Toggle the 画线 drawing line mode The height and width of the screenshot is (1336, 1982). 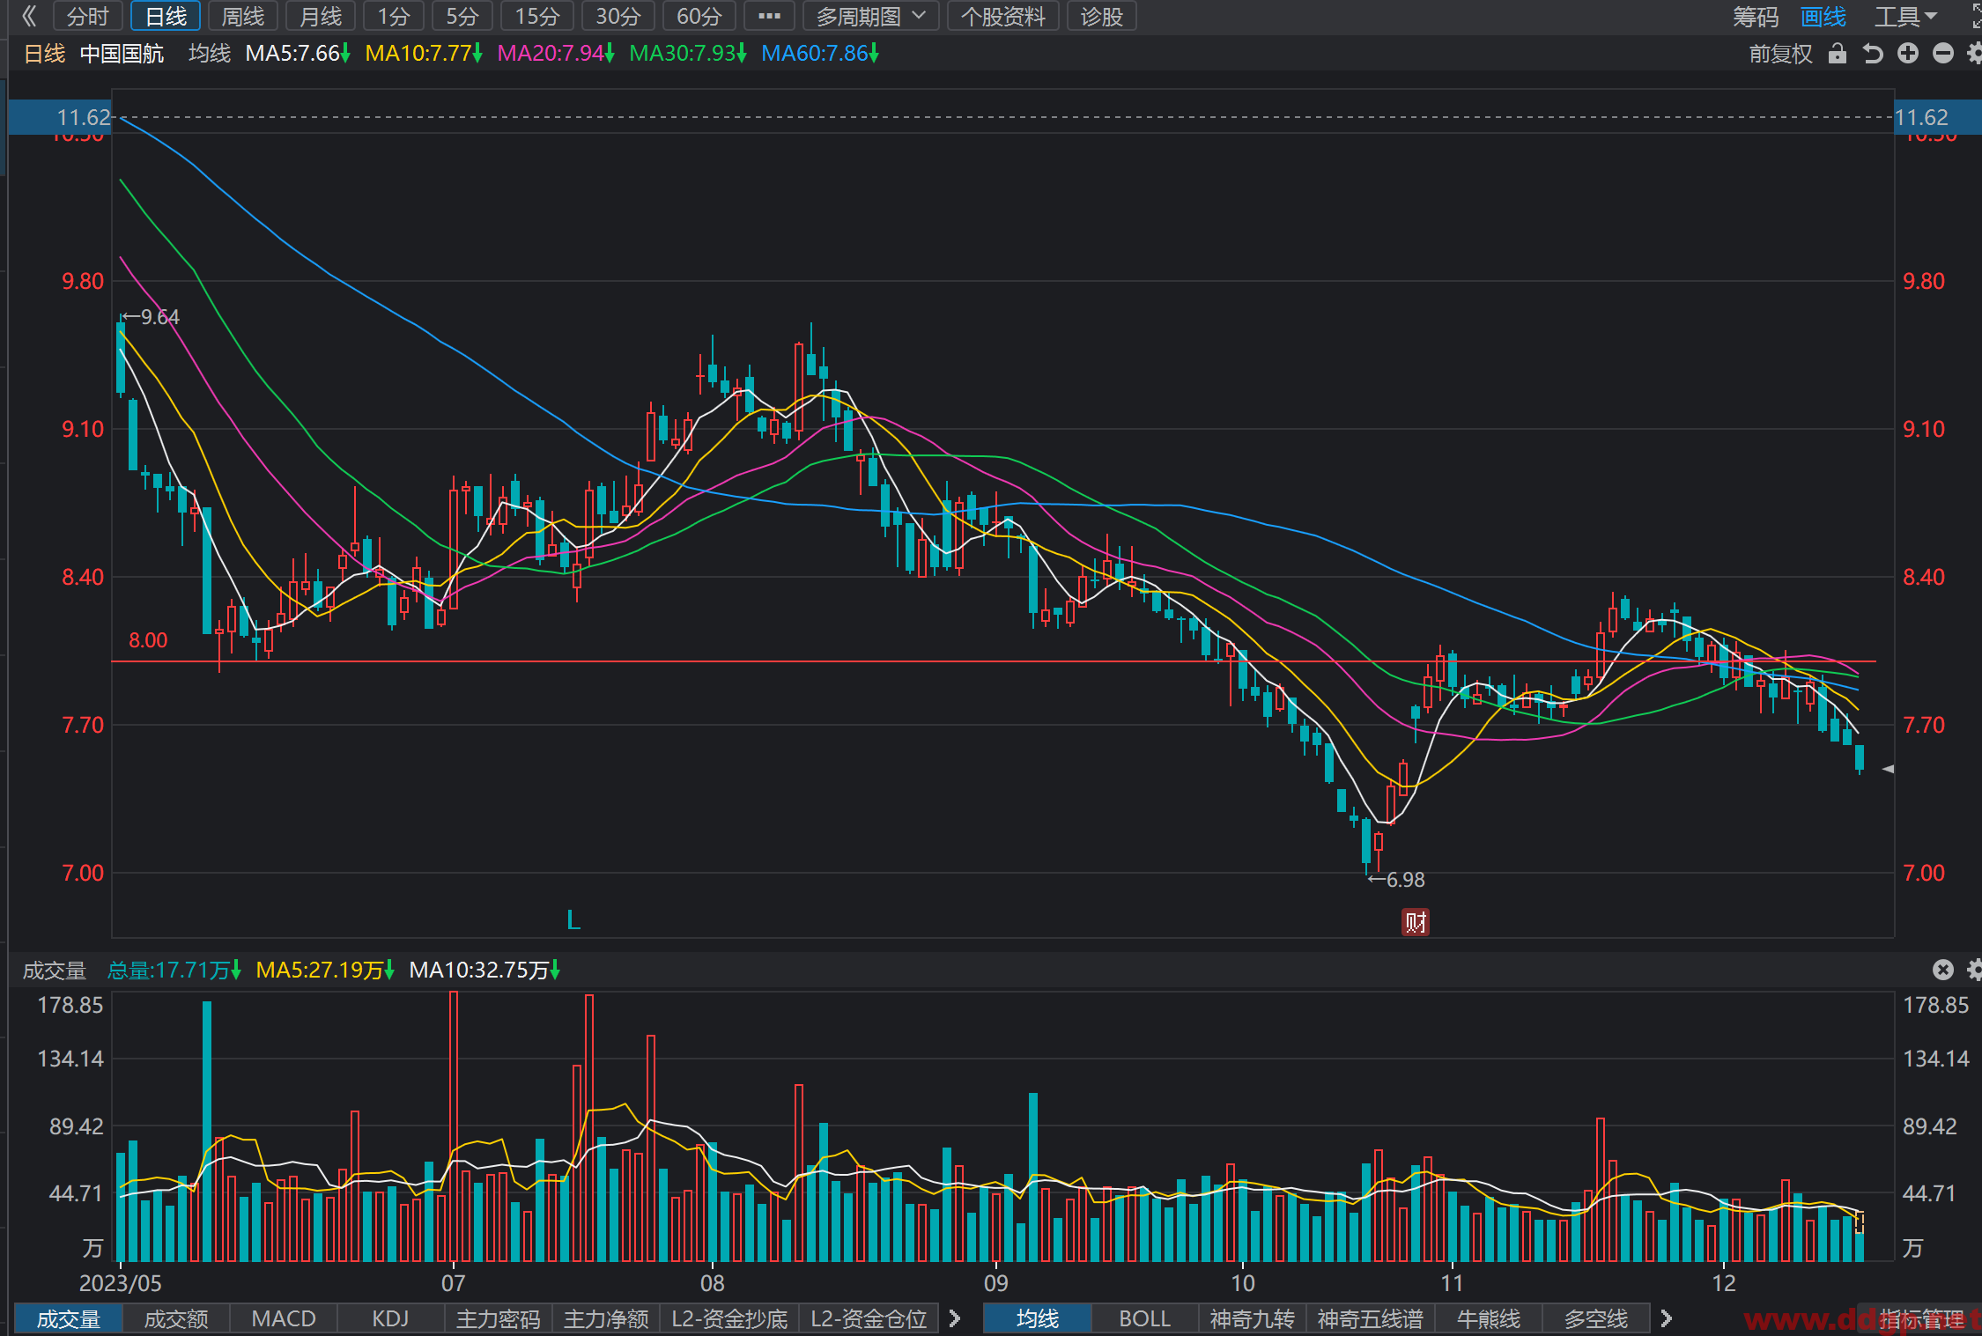click(x=1823, y=17)
